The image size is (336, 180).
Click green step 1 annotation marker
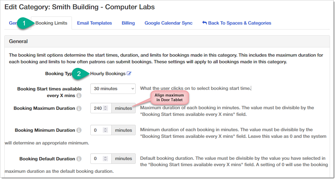pos(25,23)
